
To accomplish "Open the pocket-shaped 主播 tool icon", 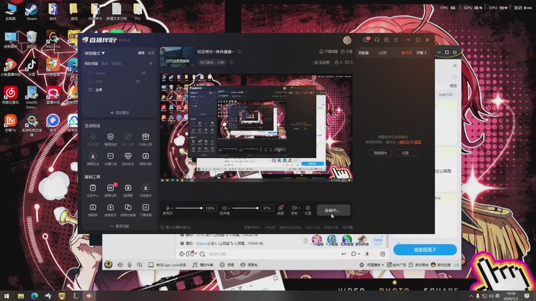I will point(111,159).
